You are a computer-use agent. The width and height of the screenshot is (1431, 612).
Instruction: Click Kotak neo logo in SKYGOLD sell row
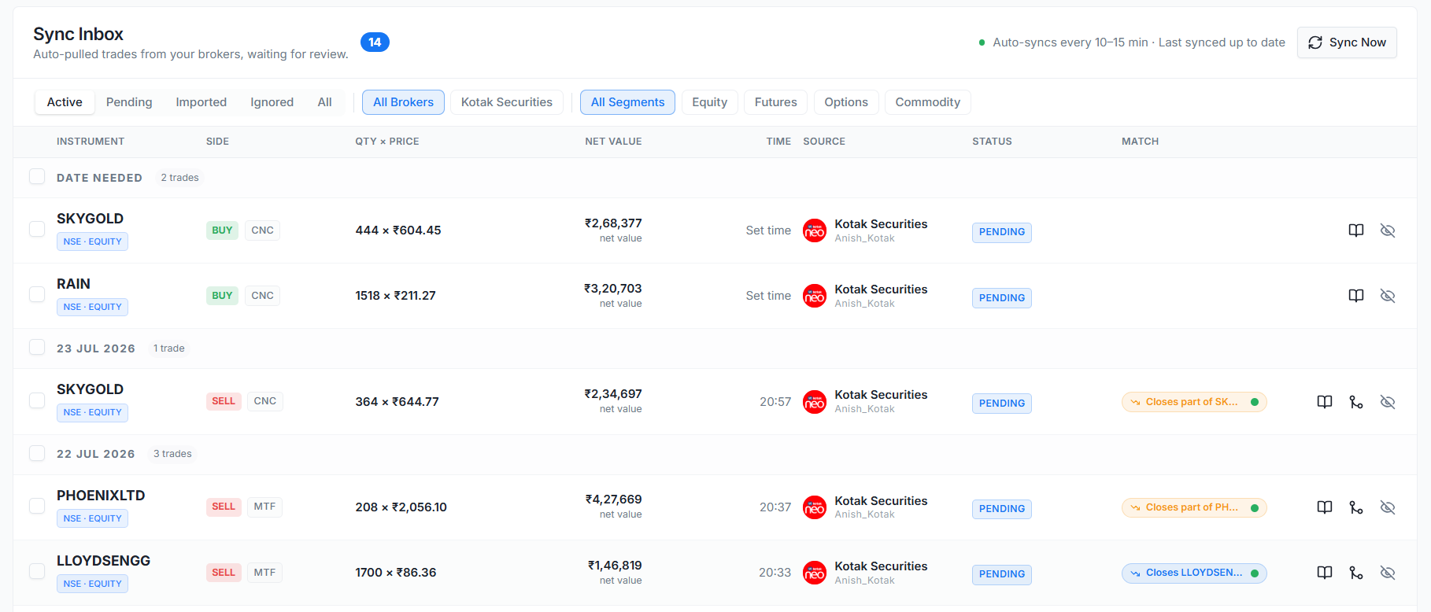[815, 402]
